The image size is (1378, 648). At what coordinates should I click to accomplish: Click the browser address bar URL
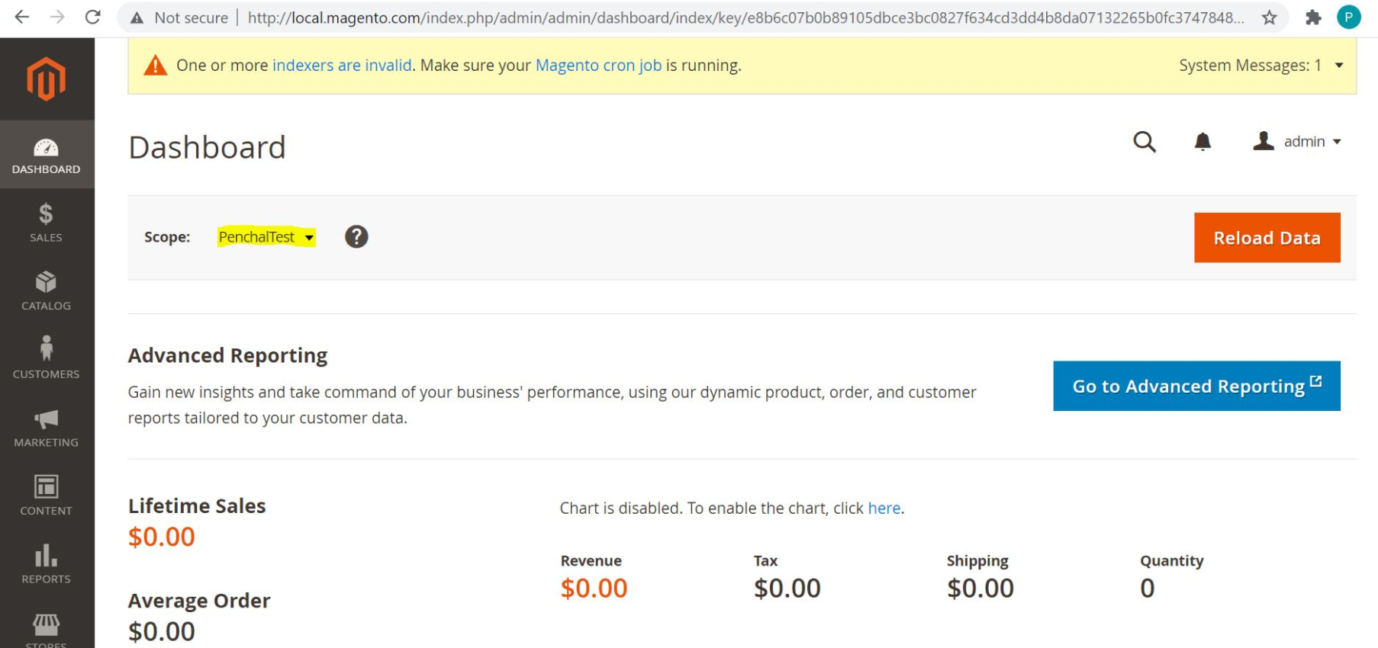pos(745,18)
